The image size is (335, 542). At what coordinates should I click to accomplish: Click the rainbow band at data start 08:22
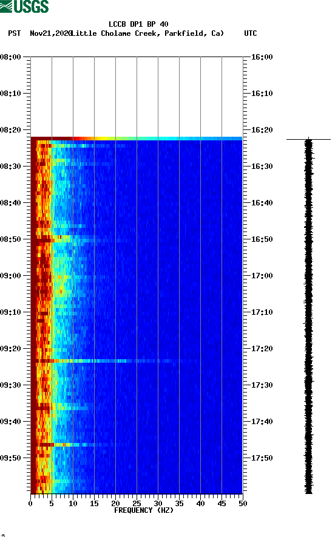137,139
